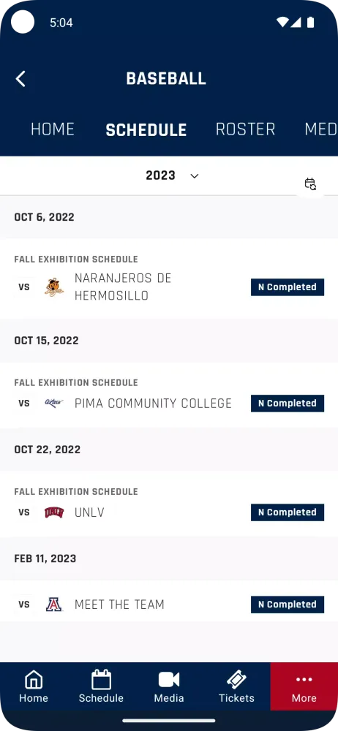Tap the UNLV team logo

[x=53, y=512]
